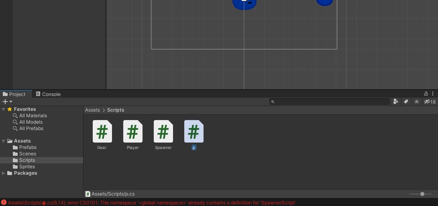438x206 pixels.
Task: Open the Scenes folder
Action: (x=27, y=154)
